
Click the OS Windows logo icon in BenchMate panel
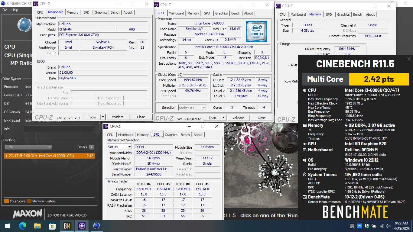(304, 160)
